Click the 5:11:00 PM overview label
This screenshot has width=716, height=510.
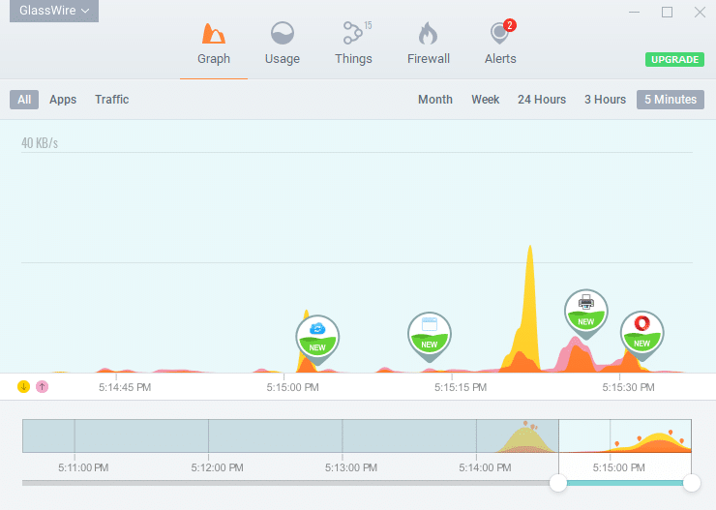tap(83, 467)
